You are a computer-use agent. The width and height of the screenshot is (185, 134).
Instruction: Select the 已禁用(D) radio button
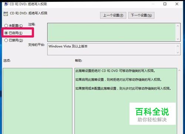coord(6,40)
